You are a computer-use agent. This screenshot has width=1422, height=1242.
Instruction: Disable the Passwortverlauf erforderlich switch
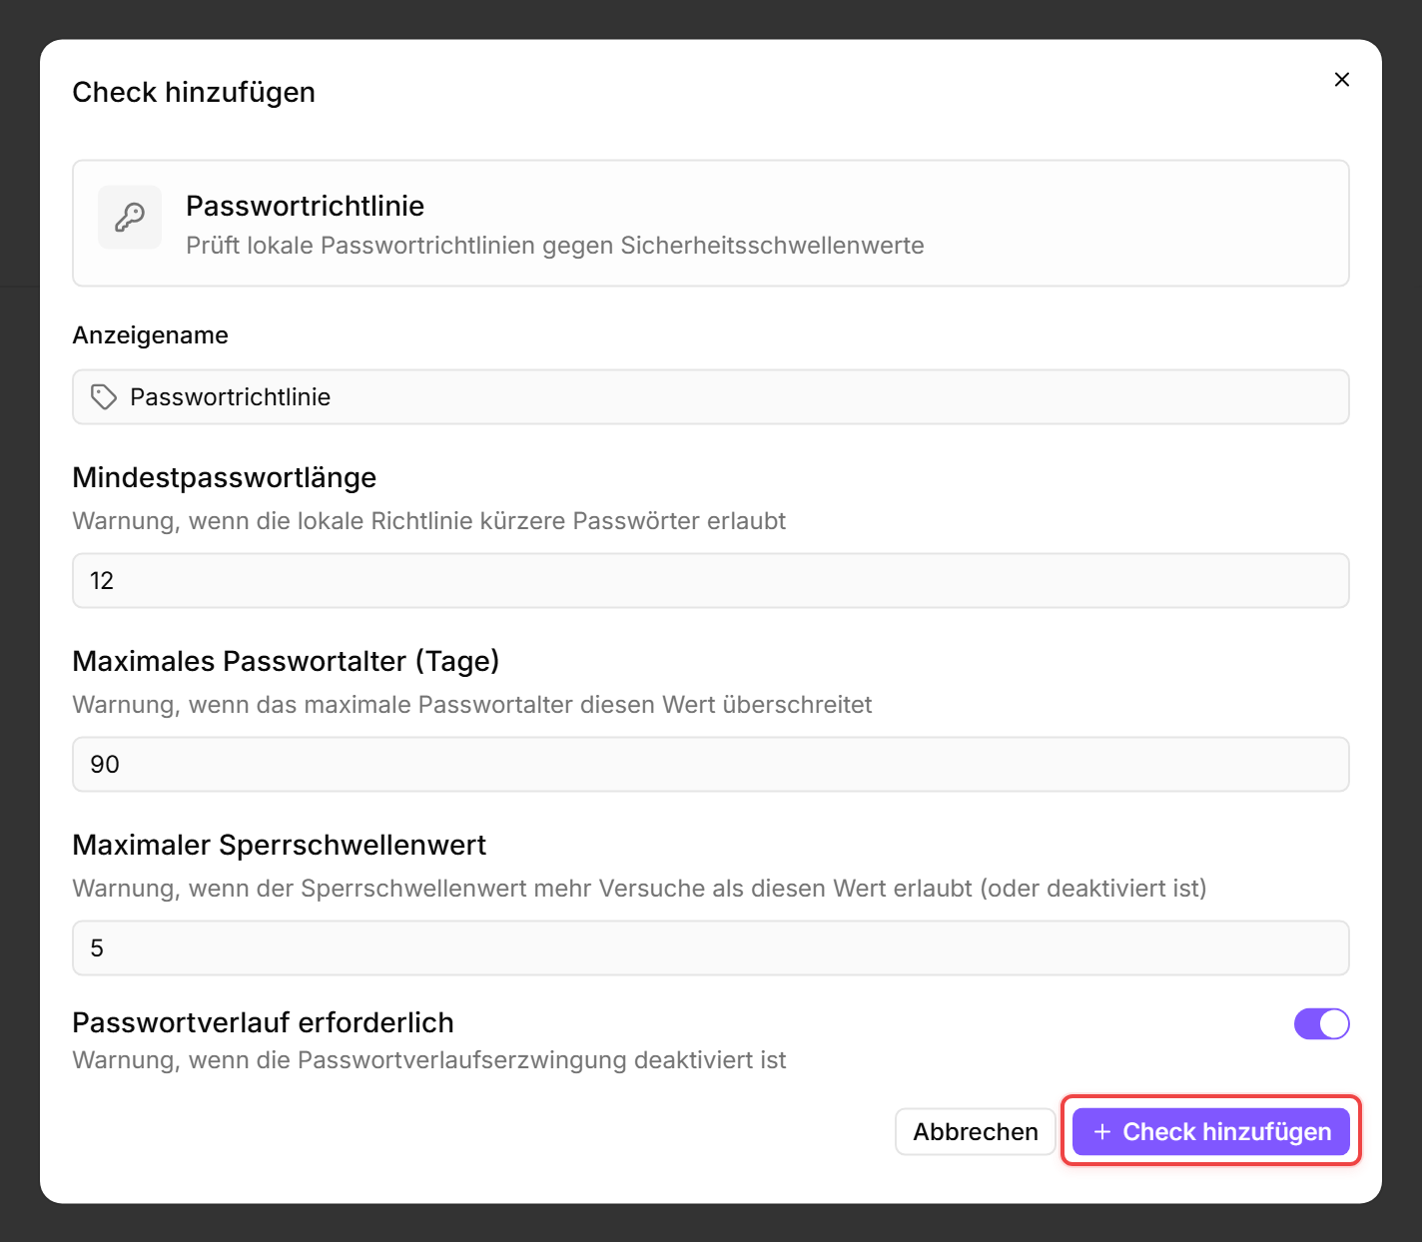(x=1321, y=1023)
